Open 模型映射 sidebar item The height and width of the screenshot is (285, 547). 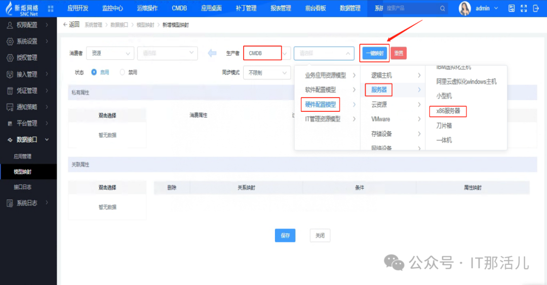coord(28,172)
